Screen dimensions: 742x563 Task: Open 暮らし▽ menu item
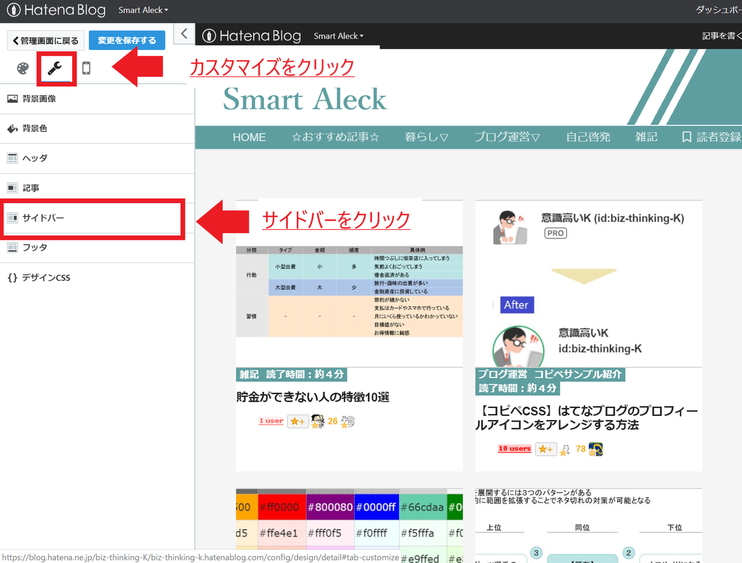coord(427,137)
